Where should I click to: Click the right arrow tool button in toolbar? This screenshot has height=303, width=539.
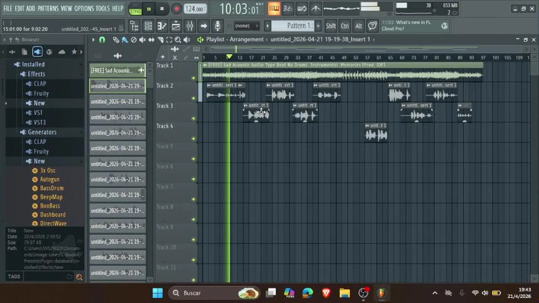tap(204, 26)
